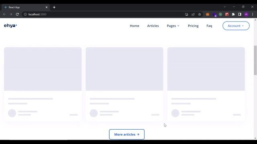Screen dimensions: 257x144
Task: Restore down the browser window
Action: coord(243,7)
